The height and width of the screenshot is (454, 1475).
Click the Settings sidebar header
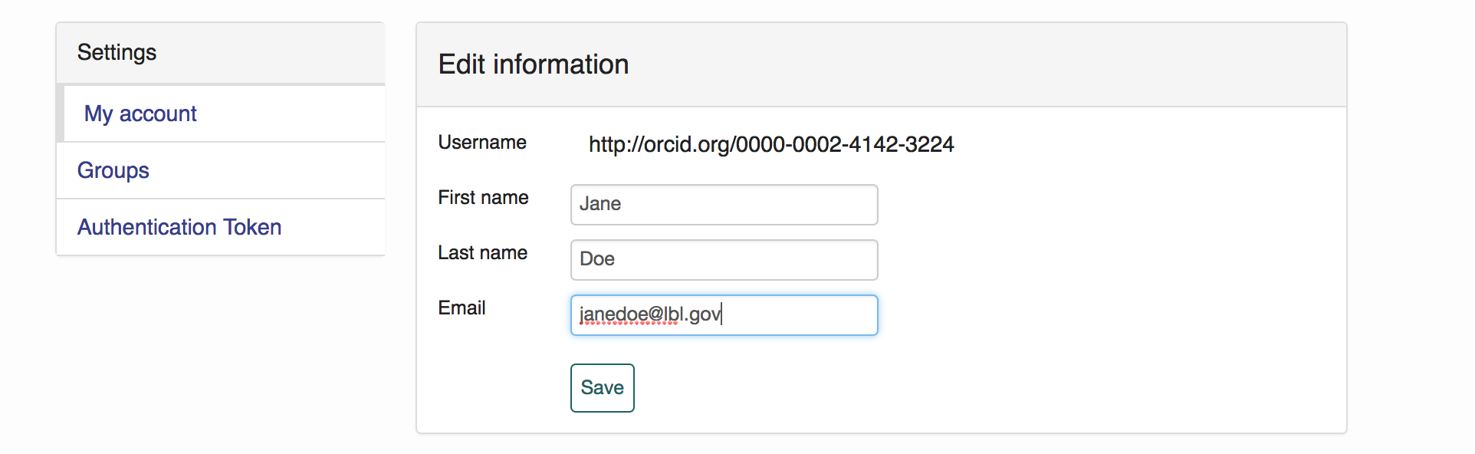coord(117,52)
